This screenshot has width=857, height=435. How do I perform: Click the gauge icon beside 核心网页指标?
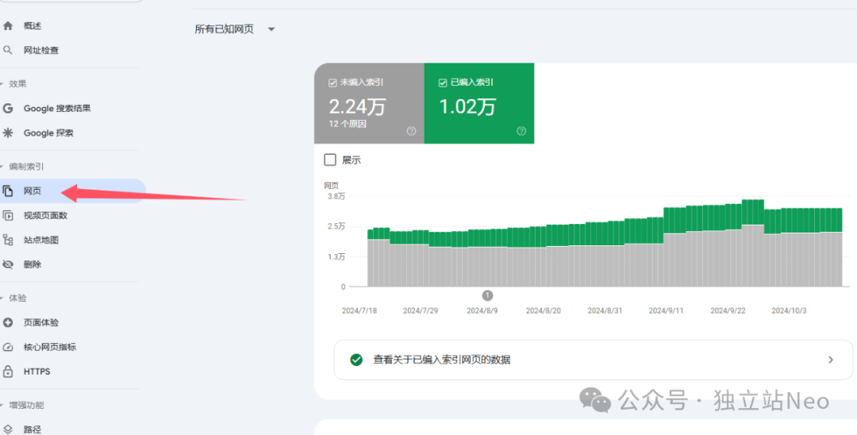coord(8,347)
